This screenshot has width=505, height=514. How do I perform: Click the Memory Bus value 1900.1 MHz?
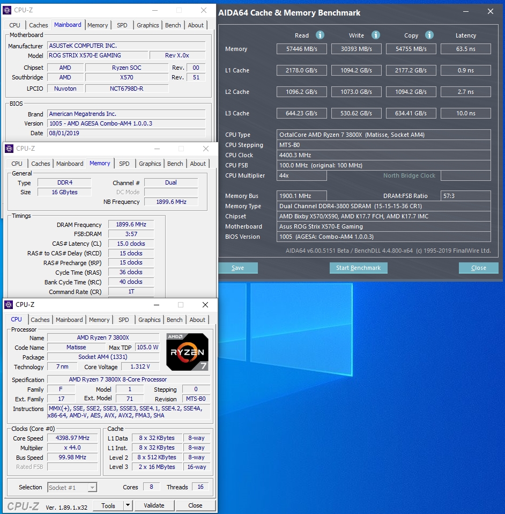(302, 196)
